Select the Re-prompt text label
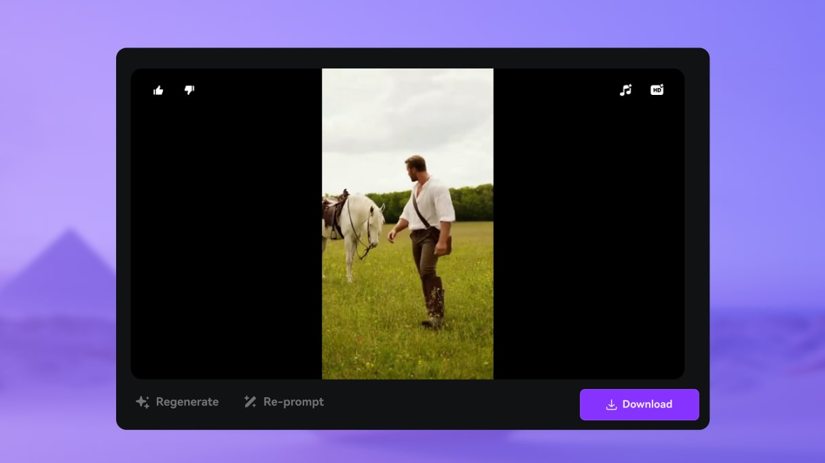The image size is (825, 463). point(293,402)
